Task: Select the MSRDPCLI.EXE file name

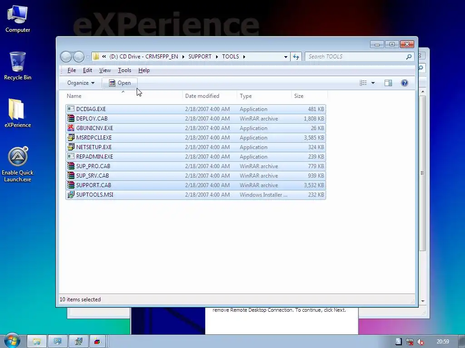Action: 94,137
